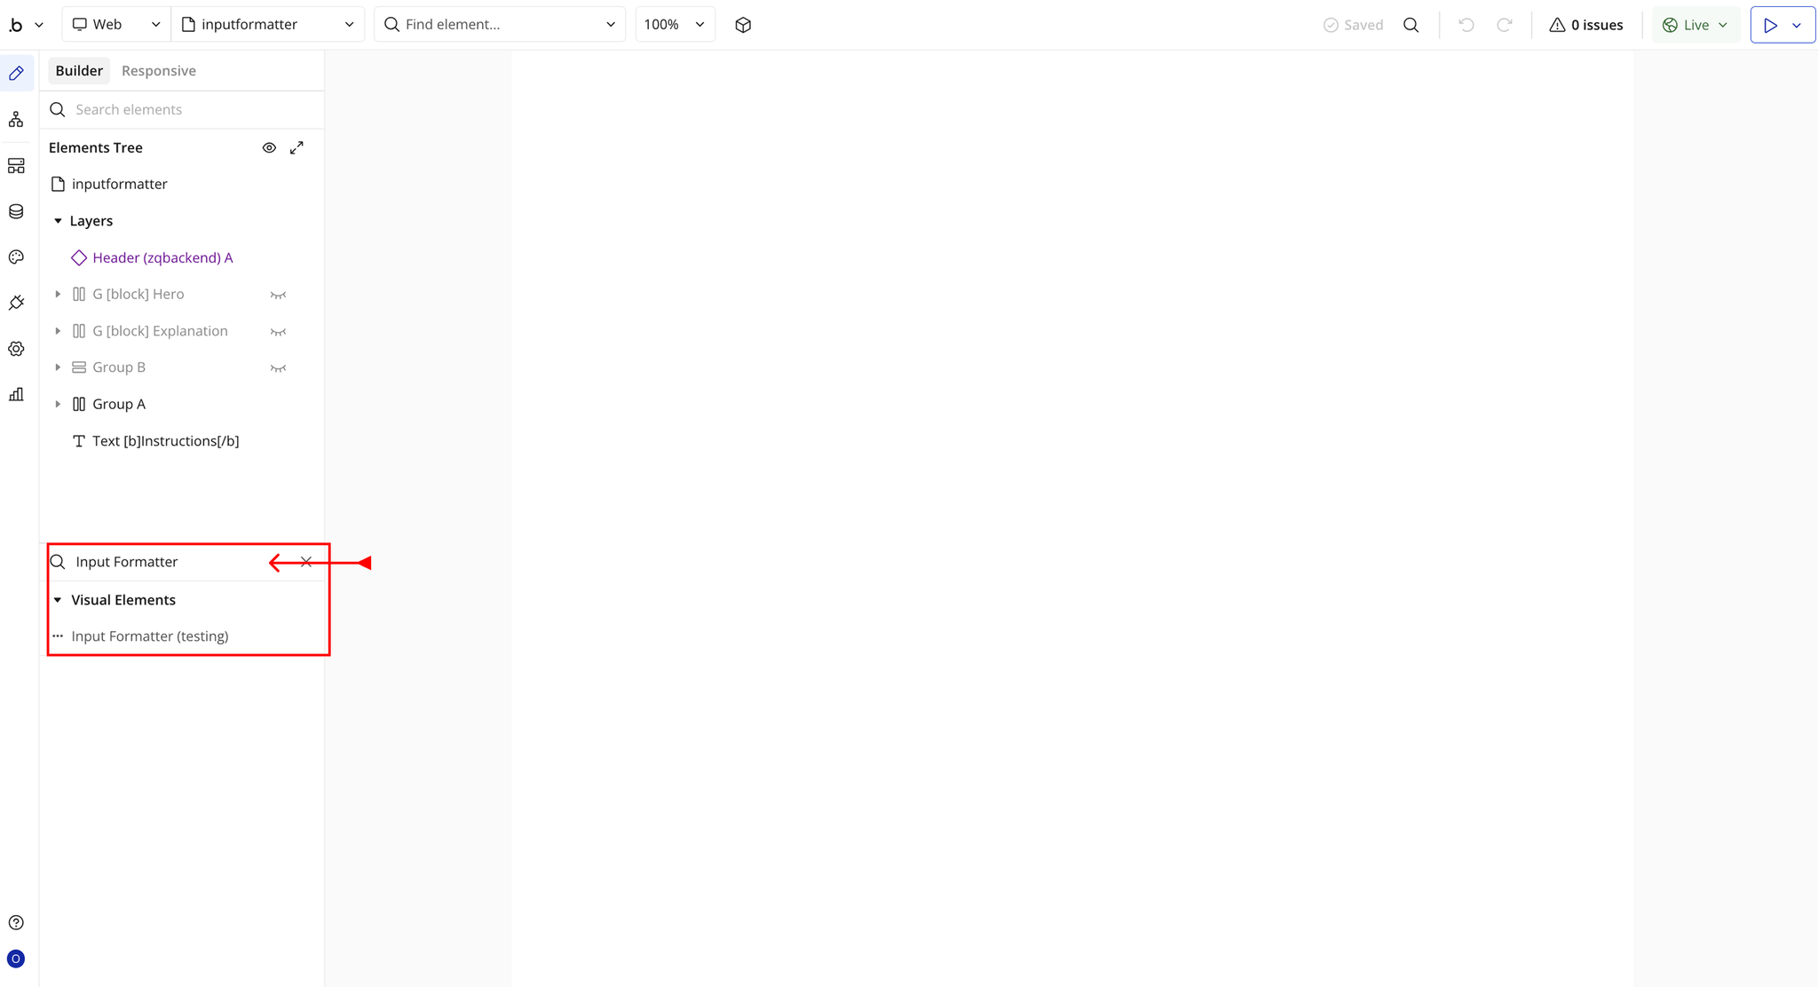Select the Builder tab
The image size is (1818, 987).
coord(79,71)
